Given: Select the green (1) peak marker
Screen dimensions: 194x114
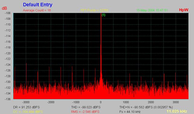Looking at the screenshot, I should click(103, 15).
